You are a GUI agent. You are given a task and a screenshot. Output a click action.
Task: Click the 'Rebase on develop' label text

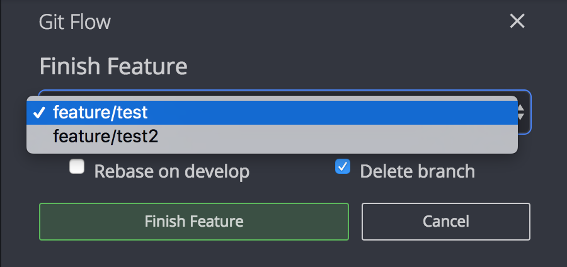(171, 171)
